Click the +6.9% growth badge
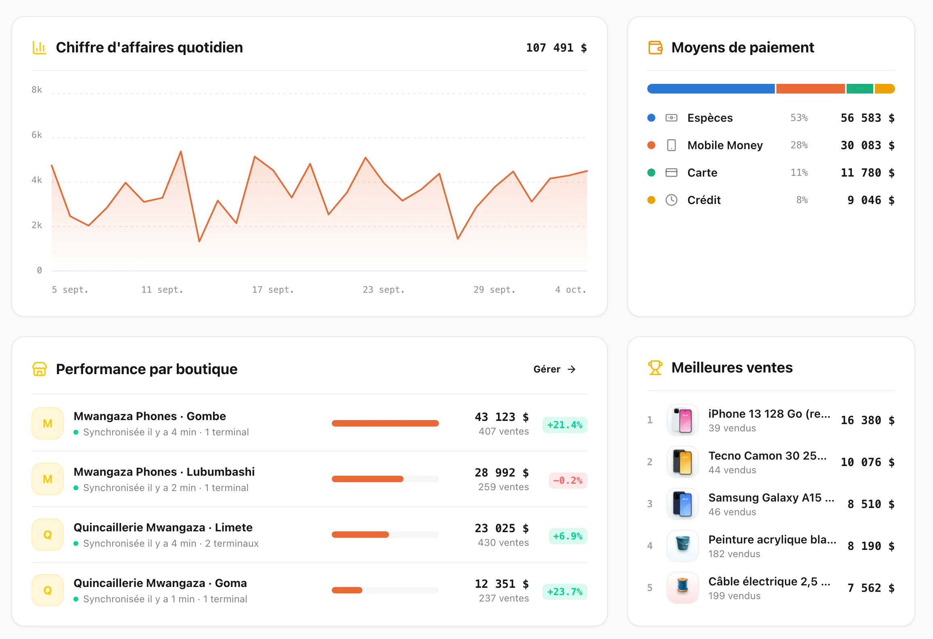Viewport: 933px width, 639px height. pos(568,536)
